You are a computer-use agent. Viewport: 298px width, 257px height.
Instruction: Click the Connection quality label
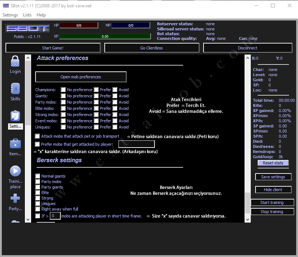point(177,38)
